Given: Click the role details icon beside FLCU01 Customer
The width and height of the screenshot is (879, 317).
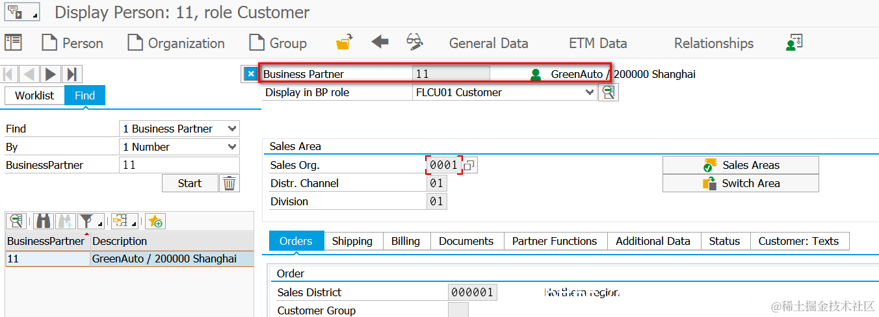Looking at the screenshot, I should pyautogui.click(x=609, y=92).
